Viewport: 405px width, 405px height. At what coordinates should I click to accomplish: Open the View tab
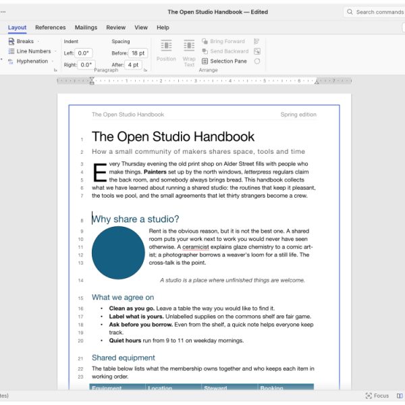click(141, 28)
